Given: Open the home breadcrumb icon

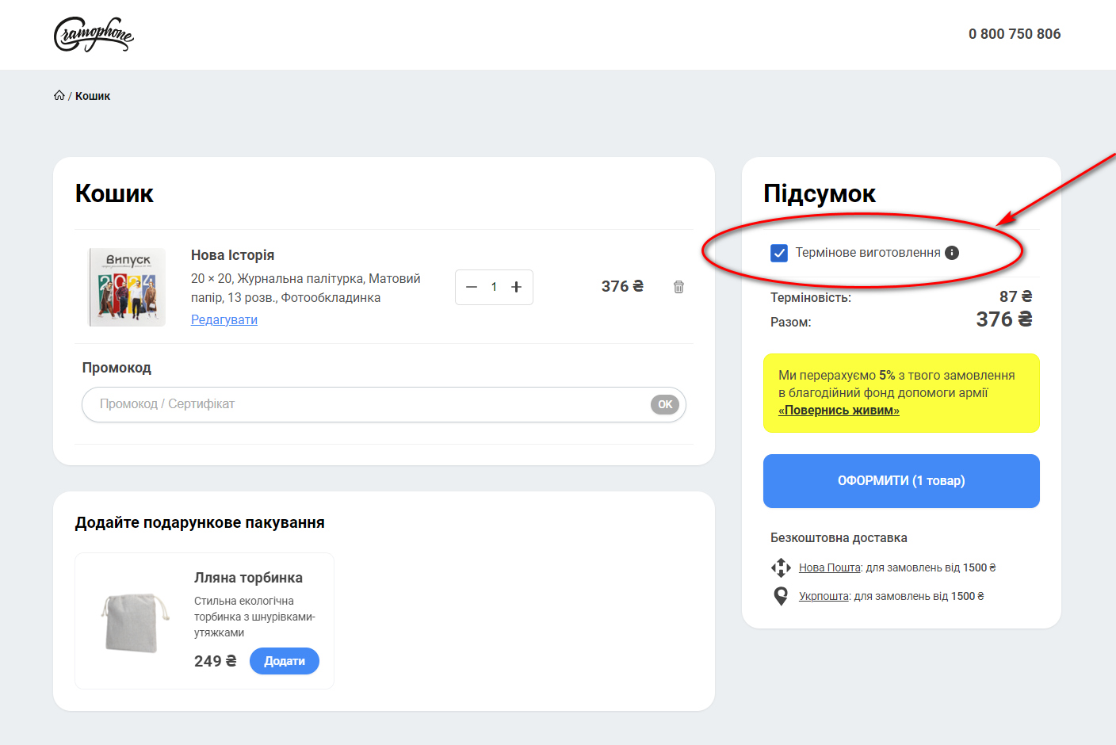Looking at the screenshot, I should 59,96.
